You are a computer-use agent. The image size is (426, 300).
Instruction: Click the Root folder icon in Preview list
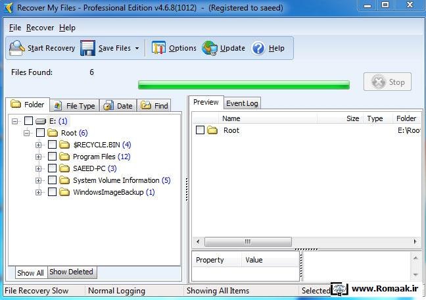[x=212, y=130]
